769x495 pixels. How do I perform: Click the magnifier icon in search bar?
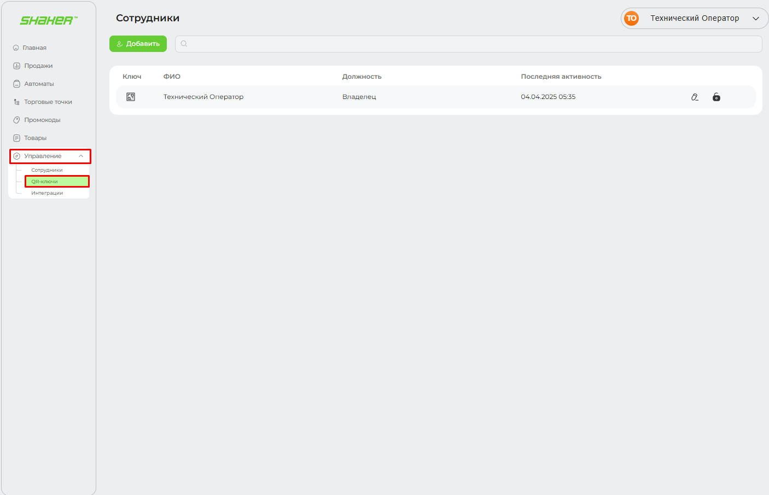pyautogui.click(x=184, y=44)
